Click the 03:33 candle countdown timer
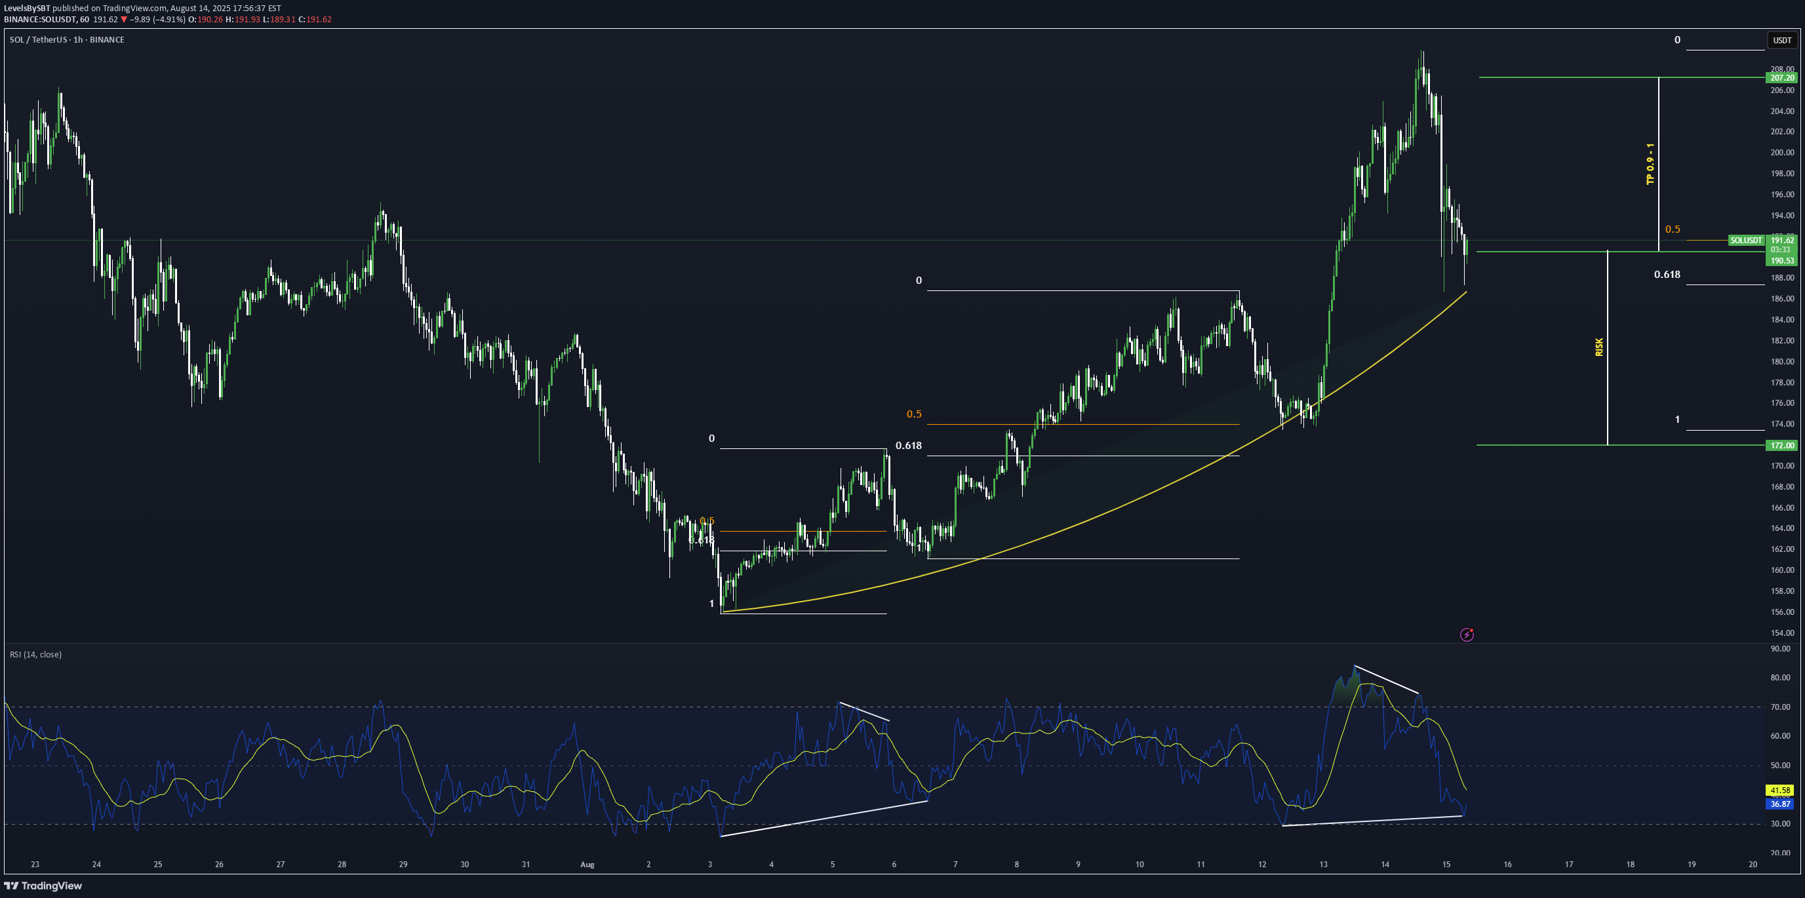The width and height of the screenshot is (1805, 898). click(1781, 250)
